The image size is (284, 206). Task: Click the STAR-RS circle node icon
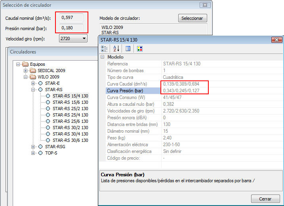coord(40,90)
